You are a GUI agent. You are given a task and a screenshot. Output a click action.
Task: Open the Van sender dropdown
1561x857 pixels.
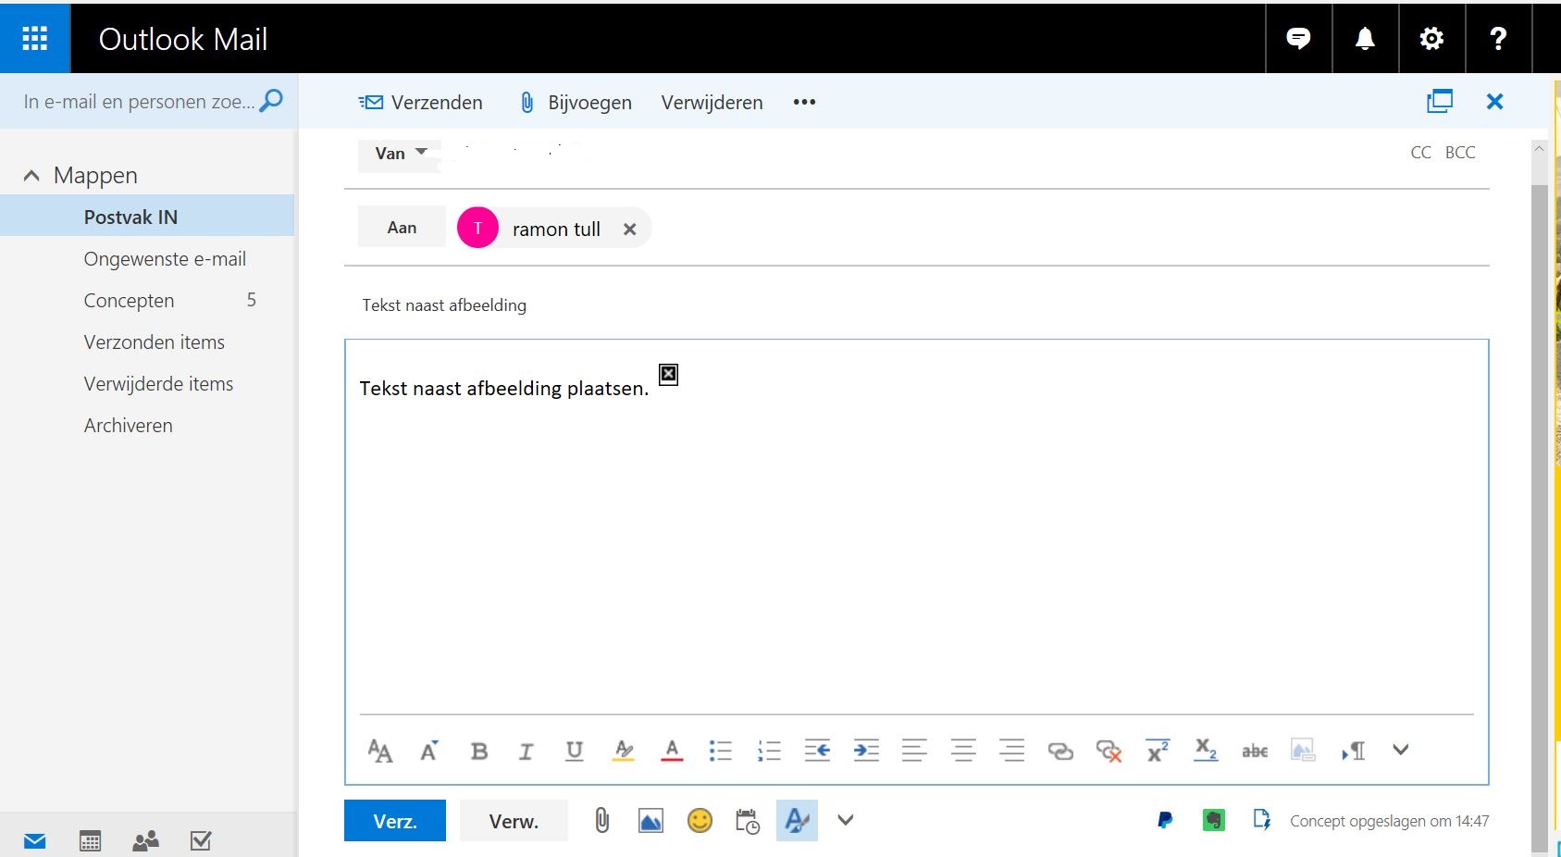[x=400, y=154]
